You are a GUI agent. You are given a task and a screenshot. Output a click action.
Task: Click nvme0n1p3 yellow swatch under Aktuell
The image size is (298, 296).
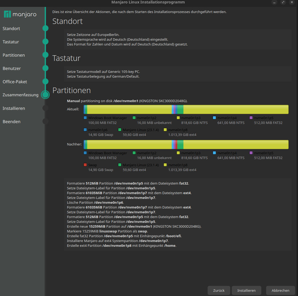tap(178, 118)
